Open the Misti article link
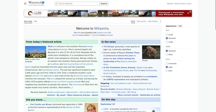Image resolution: width=216 pixels, height=112 pixels. [50, 47]
